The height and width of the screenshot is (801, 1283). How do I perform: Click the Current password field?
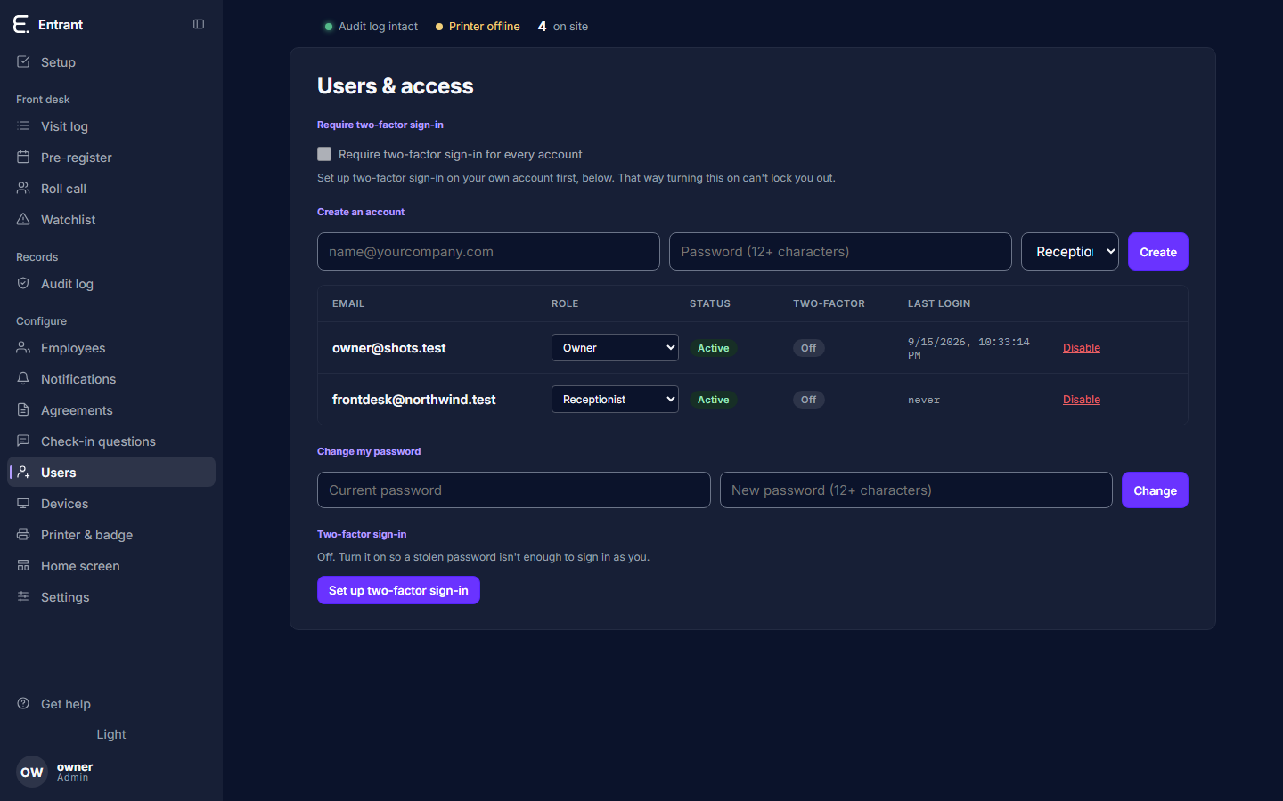click(x=514, y=489)
